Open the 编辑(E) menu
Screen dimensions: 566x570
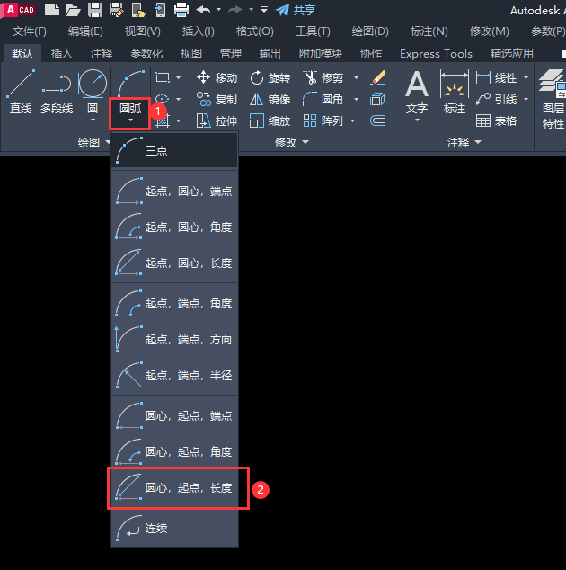pyautogui.click(x=85, y=31)
